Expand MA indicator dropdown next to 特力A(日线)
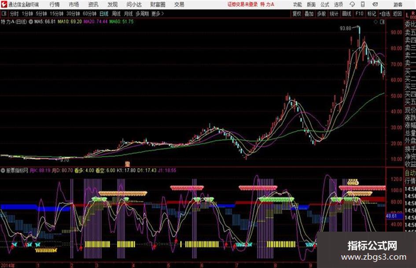416x268 pixels. tap(31, 22)
